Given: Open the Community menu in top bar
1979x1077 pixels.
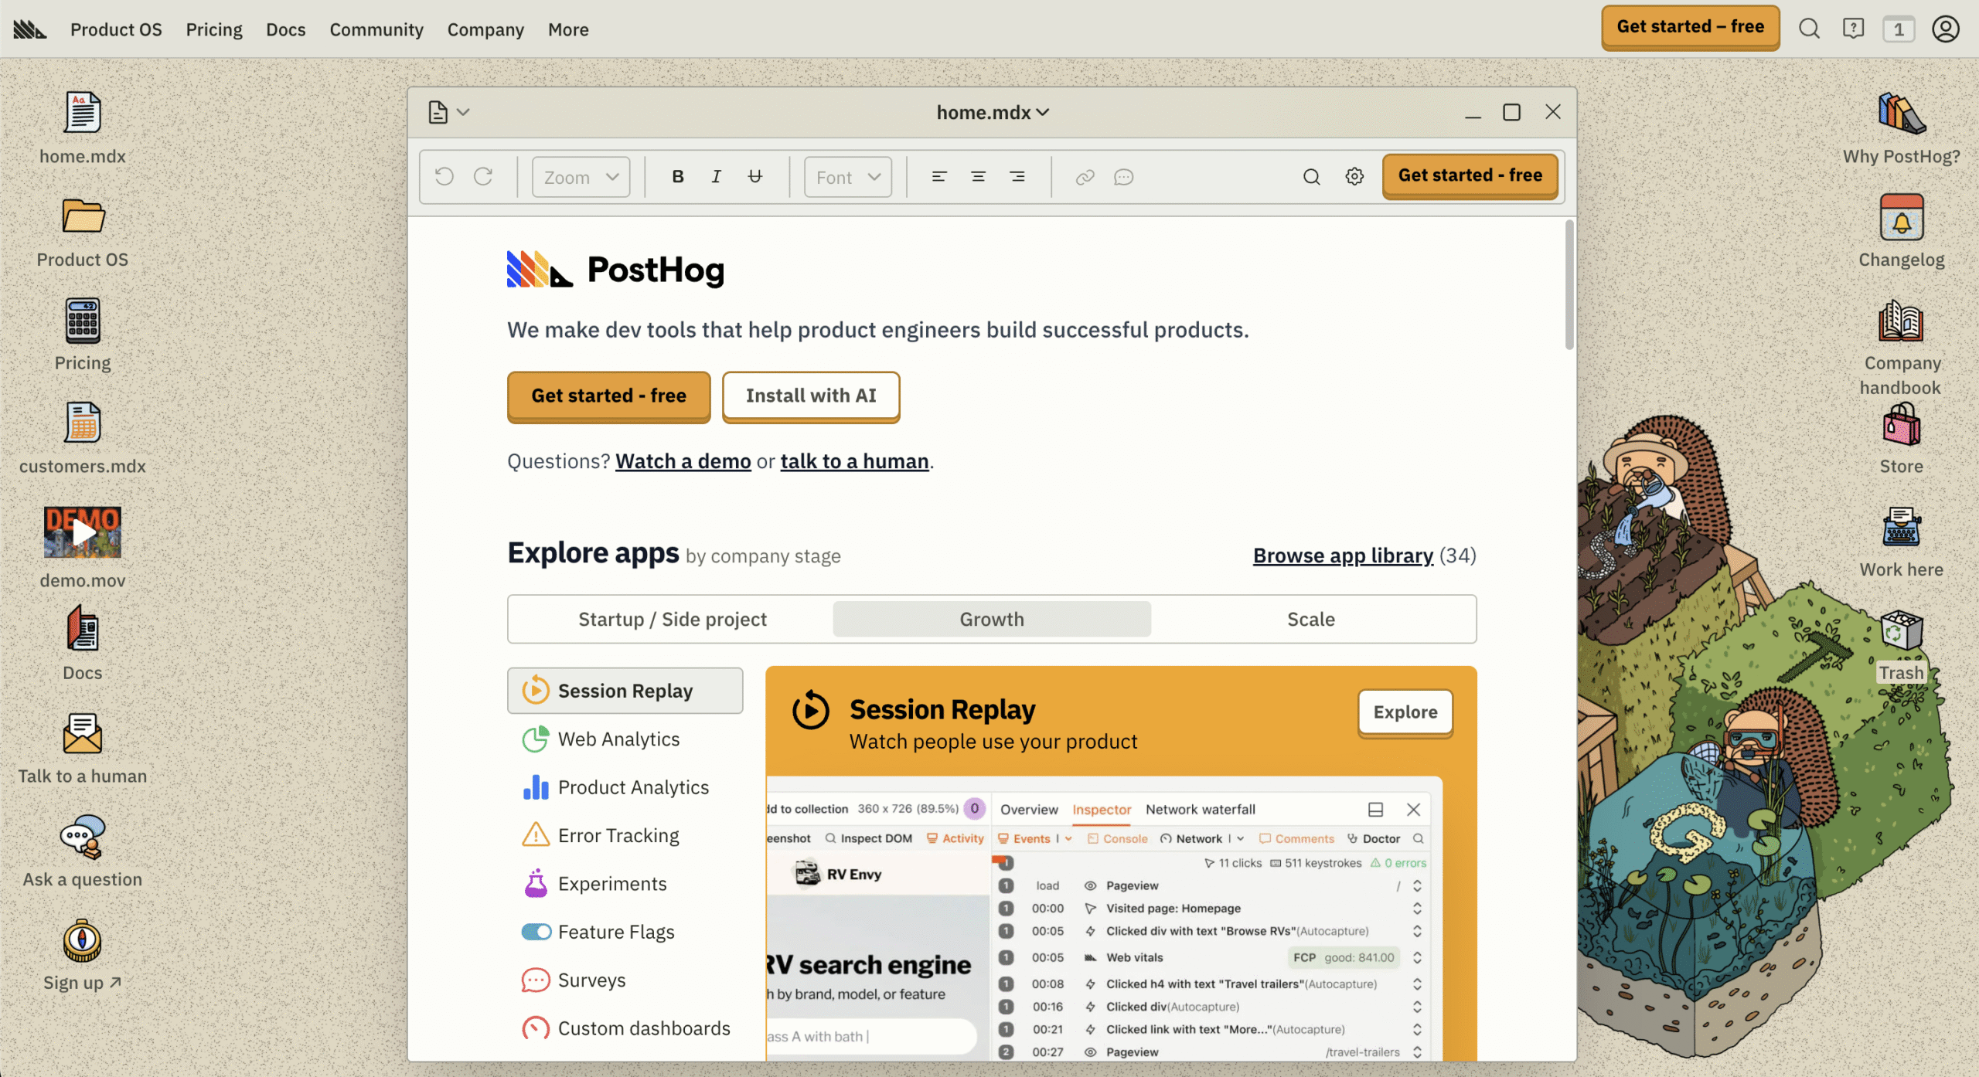Looking at the screenshot, I should click(x=376, y=29).
